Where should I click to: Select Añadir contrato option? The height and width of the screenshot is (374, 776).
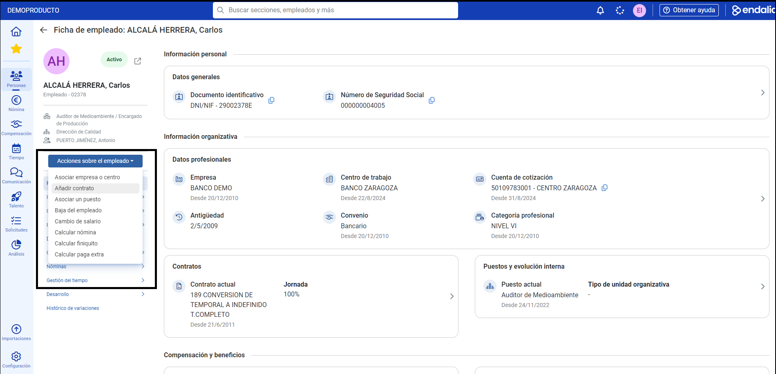[x=95, y=188]
